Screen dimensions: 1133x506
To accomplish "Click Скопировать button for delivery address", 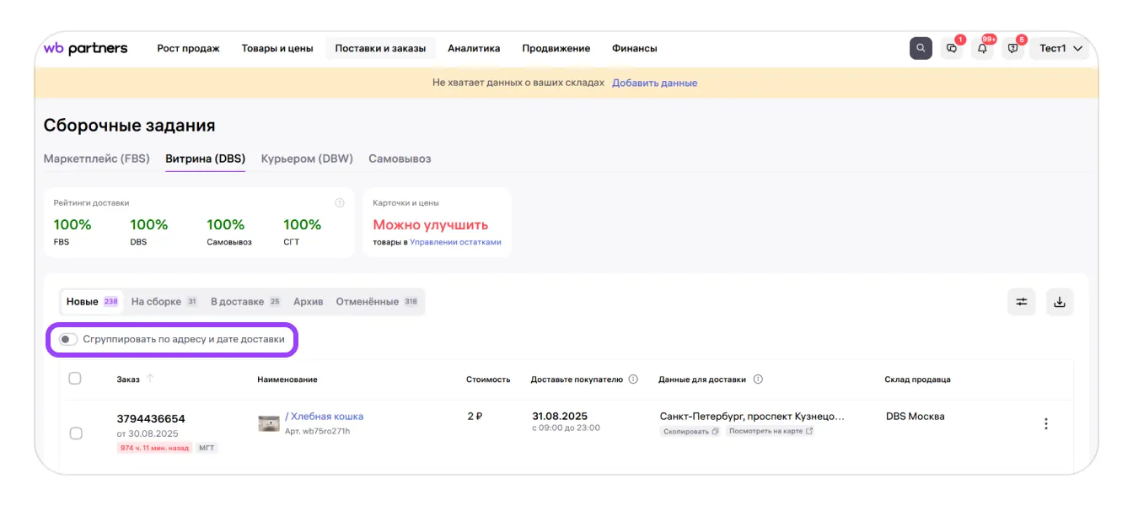I will tap(690, 431).
